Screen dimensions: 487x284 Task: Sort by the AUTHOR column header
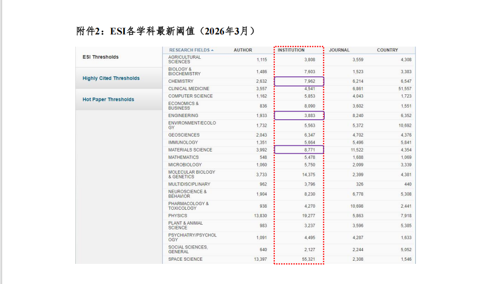(243, 50)
